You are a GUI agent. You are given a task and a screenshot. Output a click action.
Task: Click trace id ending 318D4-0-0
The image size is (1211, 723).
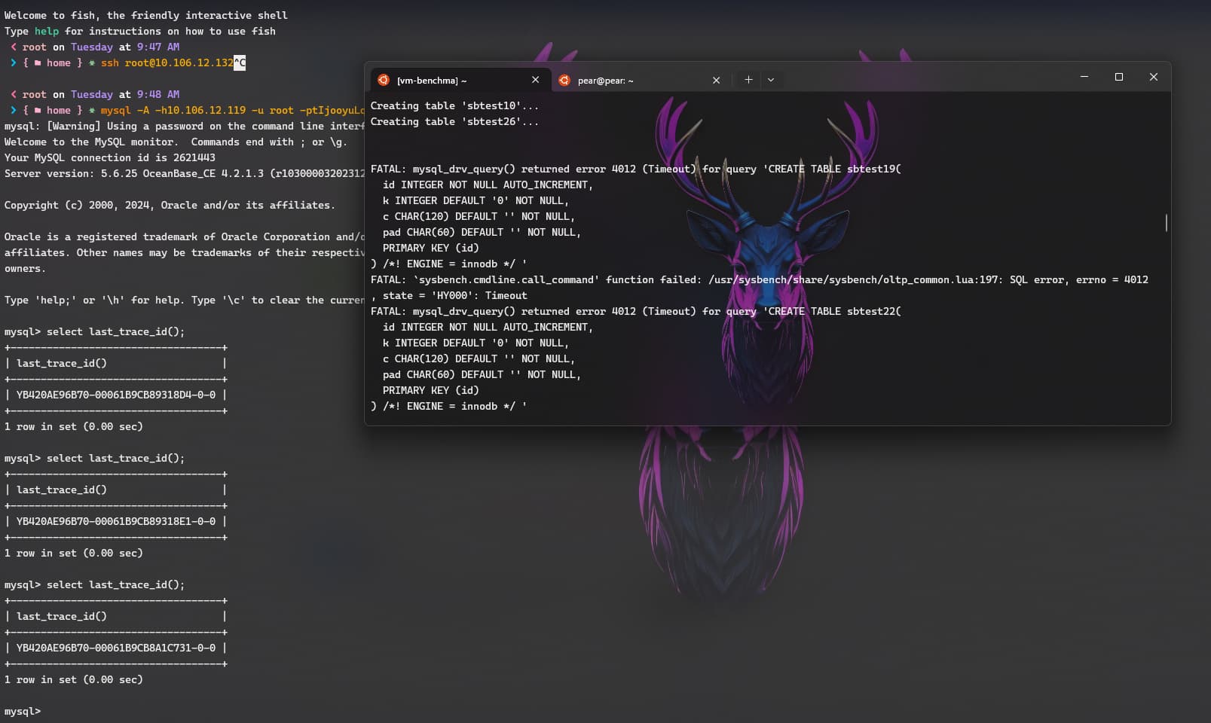tap(116, 395)
